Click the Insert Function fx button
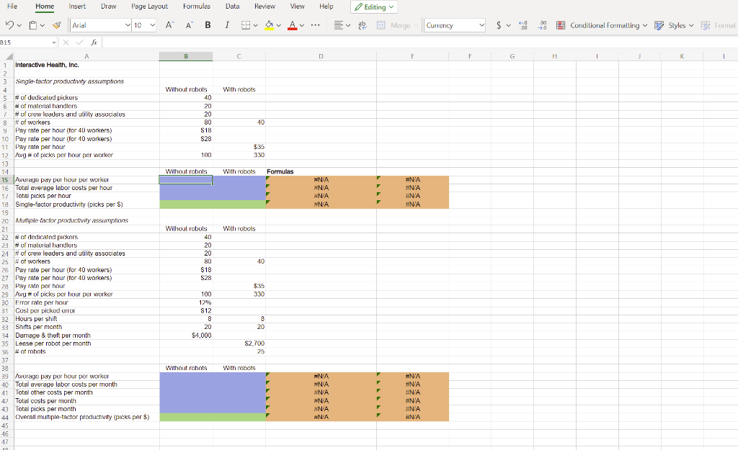The width and height of the screenshot is (738, 450). click(94, 42)
